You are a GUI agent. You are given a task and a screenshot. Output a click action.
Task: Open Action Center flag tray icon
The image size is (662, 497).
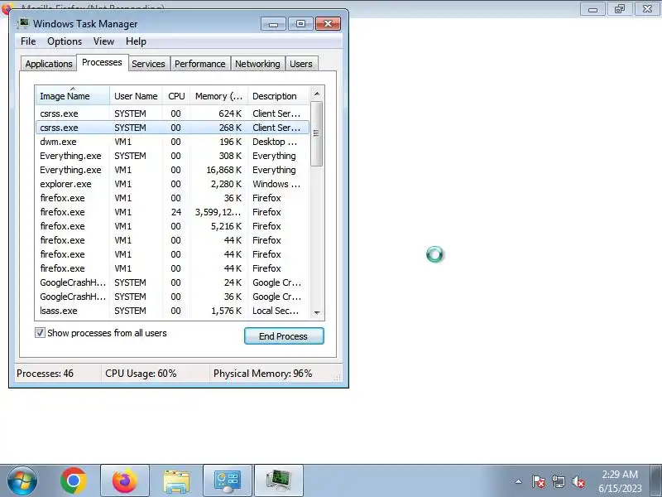[538, 481]
